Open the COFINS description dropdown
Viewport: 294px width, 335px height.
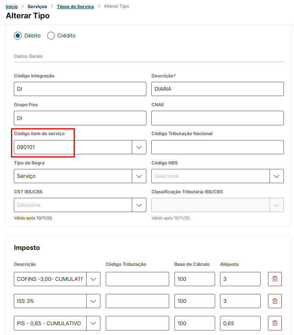[x=93, y=279]
